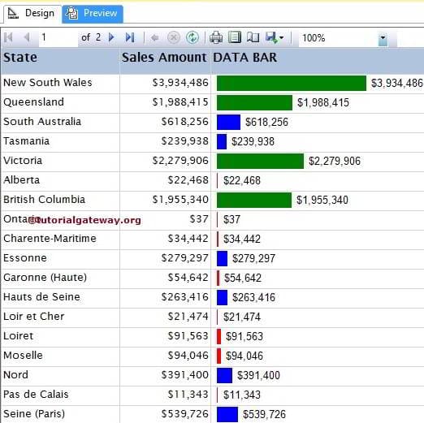The height and width of the screenshot is (423, 424).
Task: Select the Essonne state cell
Action: [x=60, y=260]
